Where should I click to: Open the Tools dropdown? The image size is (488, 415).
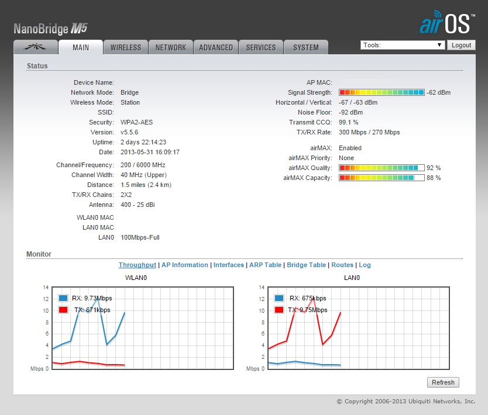pyautogui.click(x=403, y=45)
